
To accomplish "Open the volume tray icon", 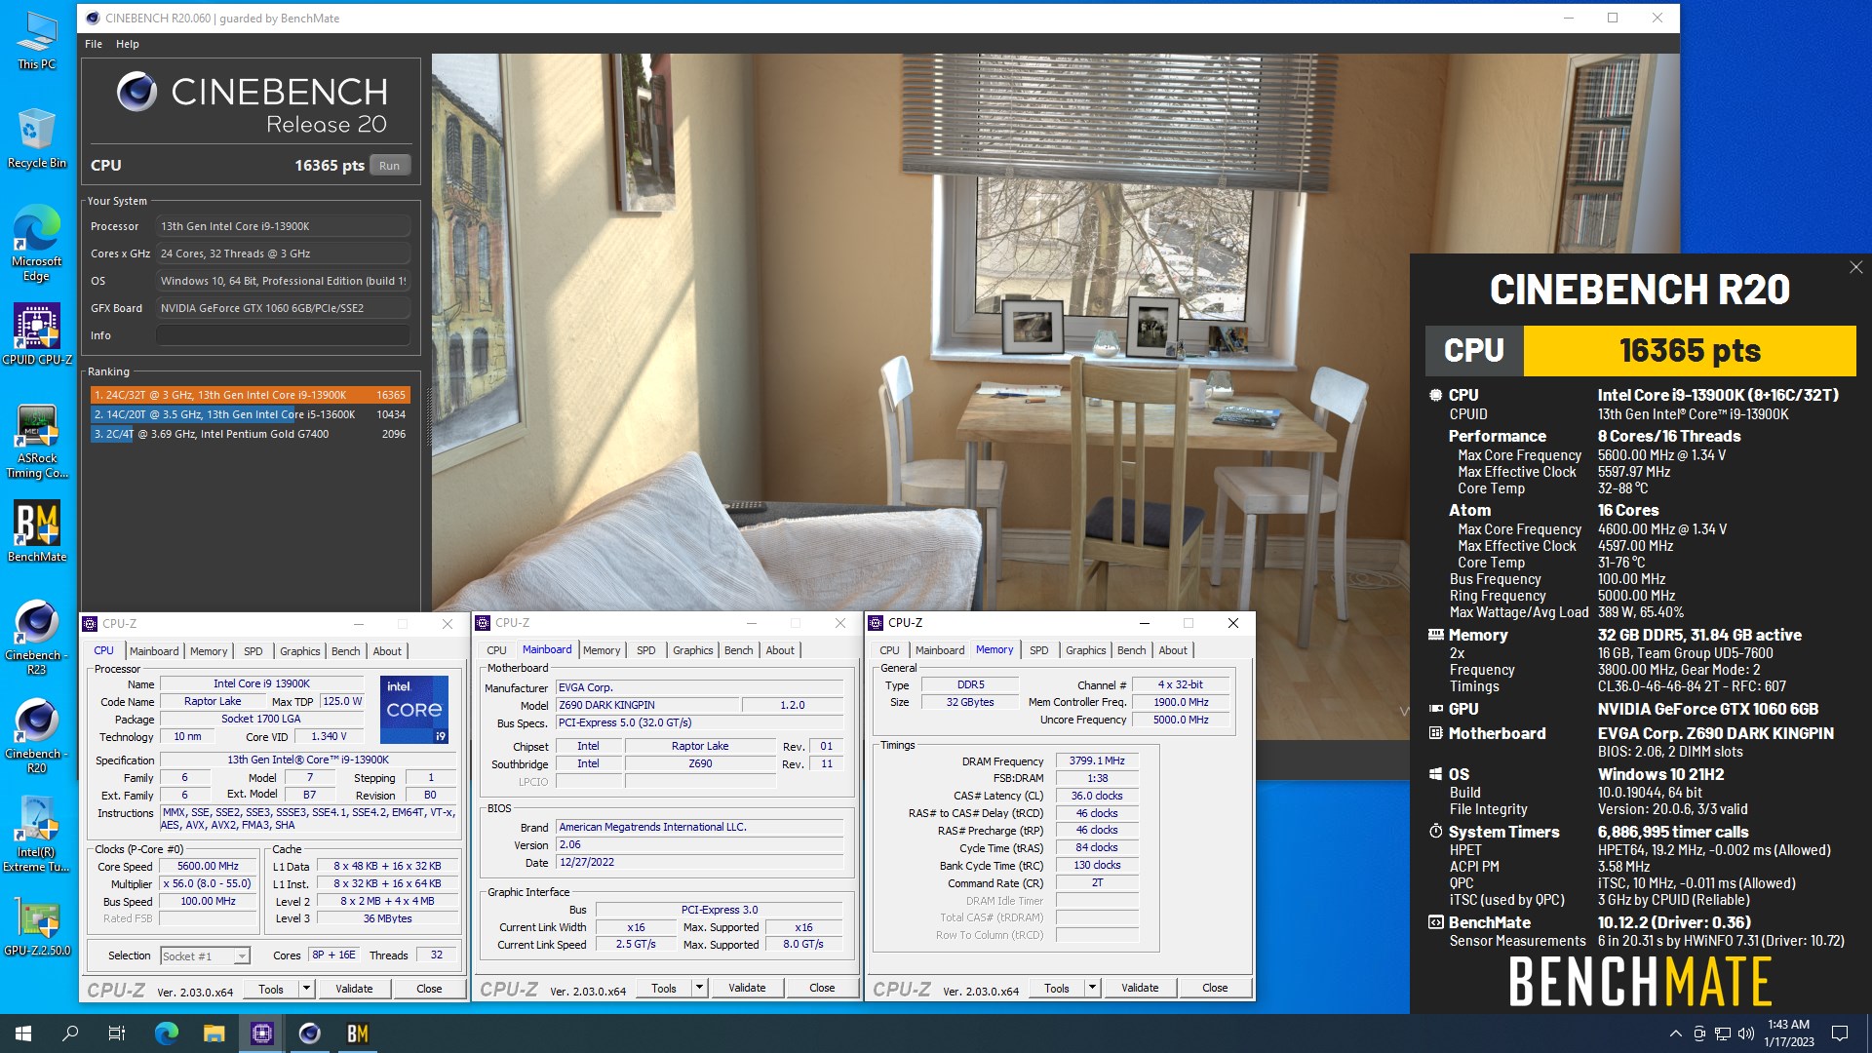I will point(1746,1033).
